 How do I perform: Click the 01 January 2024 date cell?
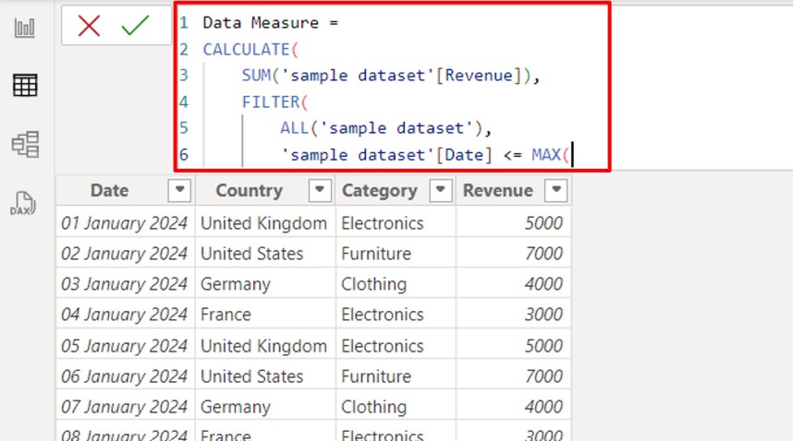(x=124, y=223)
